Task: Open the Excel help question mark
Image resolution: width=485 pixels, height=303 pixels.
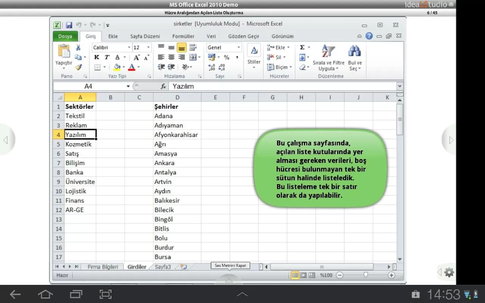Action: coord(369,36)
